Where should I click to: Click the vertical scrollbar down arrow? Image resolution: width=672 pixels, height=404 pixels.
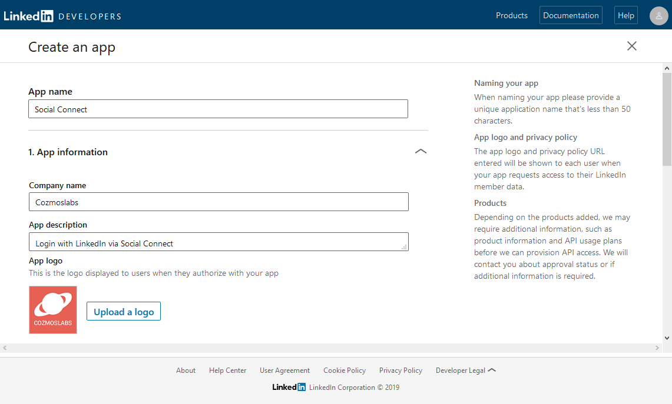[x=667, y=338]
